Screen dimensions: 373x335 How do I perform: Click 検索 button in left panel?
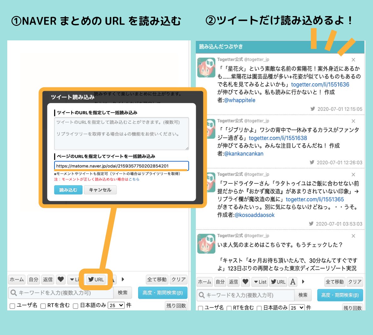click(x=123, y=293)
